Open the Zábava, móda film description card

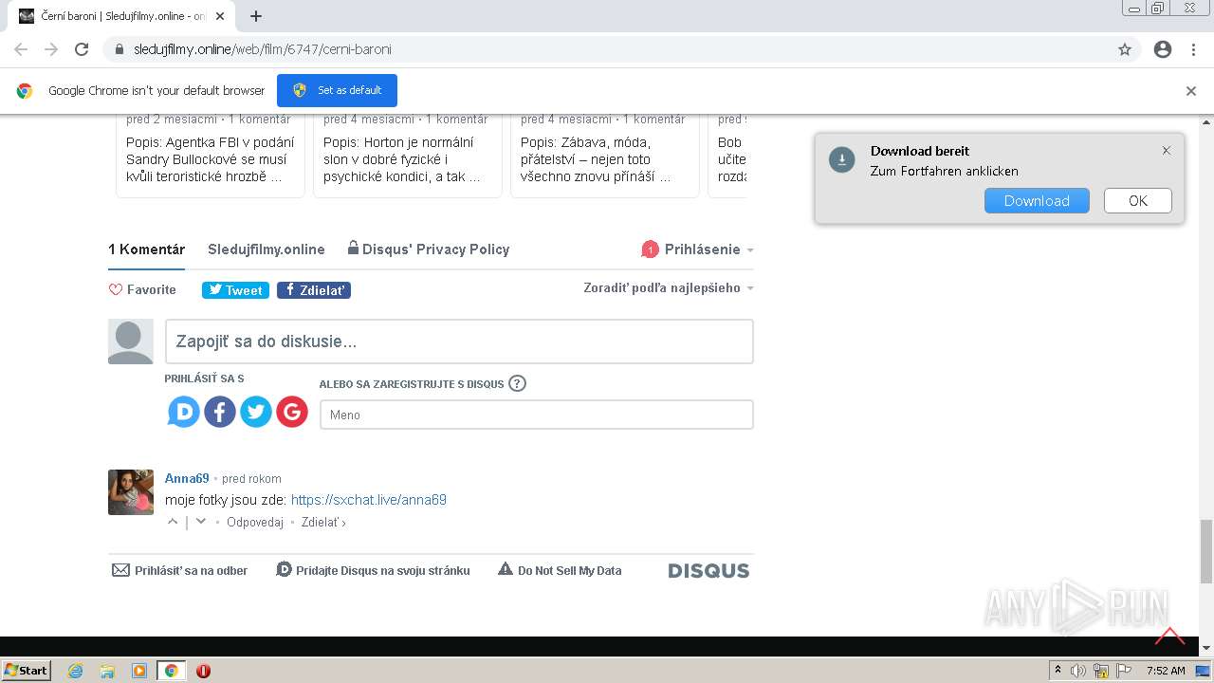tap(605, 156)
